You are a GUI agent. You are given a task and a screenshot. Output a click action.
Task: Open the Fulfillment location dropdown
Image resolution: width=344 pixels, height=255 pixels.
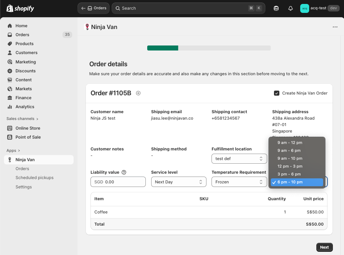click(239, 159)
